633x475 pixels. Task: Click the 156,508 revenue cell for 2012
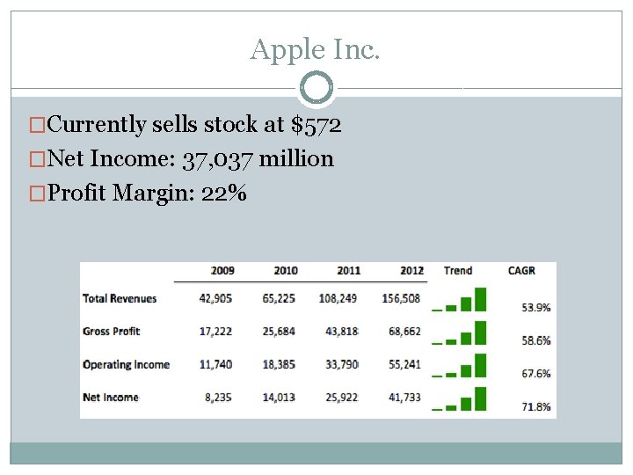pyautogui.click(x=401, y=298)
